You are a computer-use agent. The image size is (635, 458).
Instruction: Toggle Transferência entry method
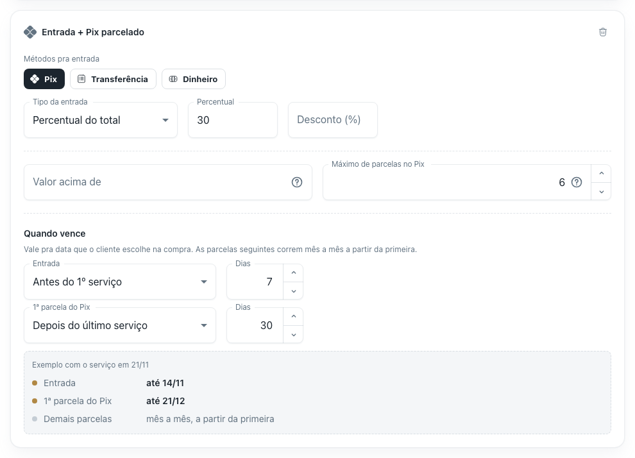coord(113,79)
